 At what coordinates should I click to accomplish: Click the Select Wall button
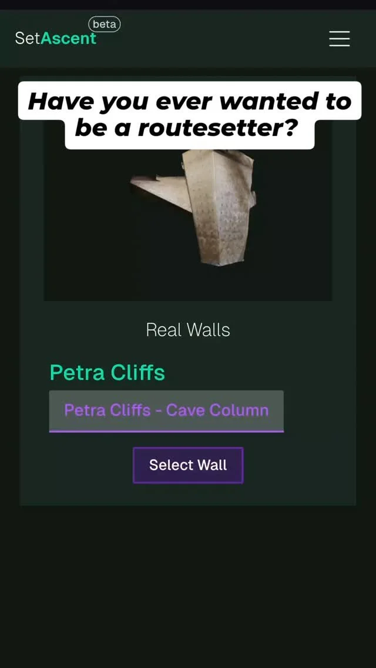click(x=188, y=465)
